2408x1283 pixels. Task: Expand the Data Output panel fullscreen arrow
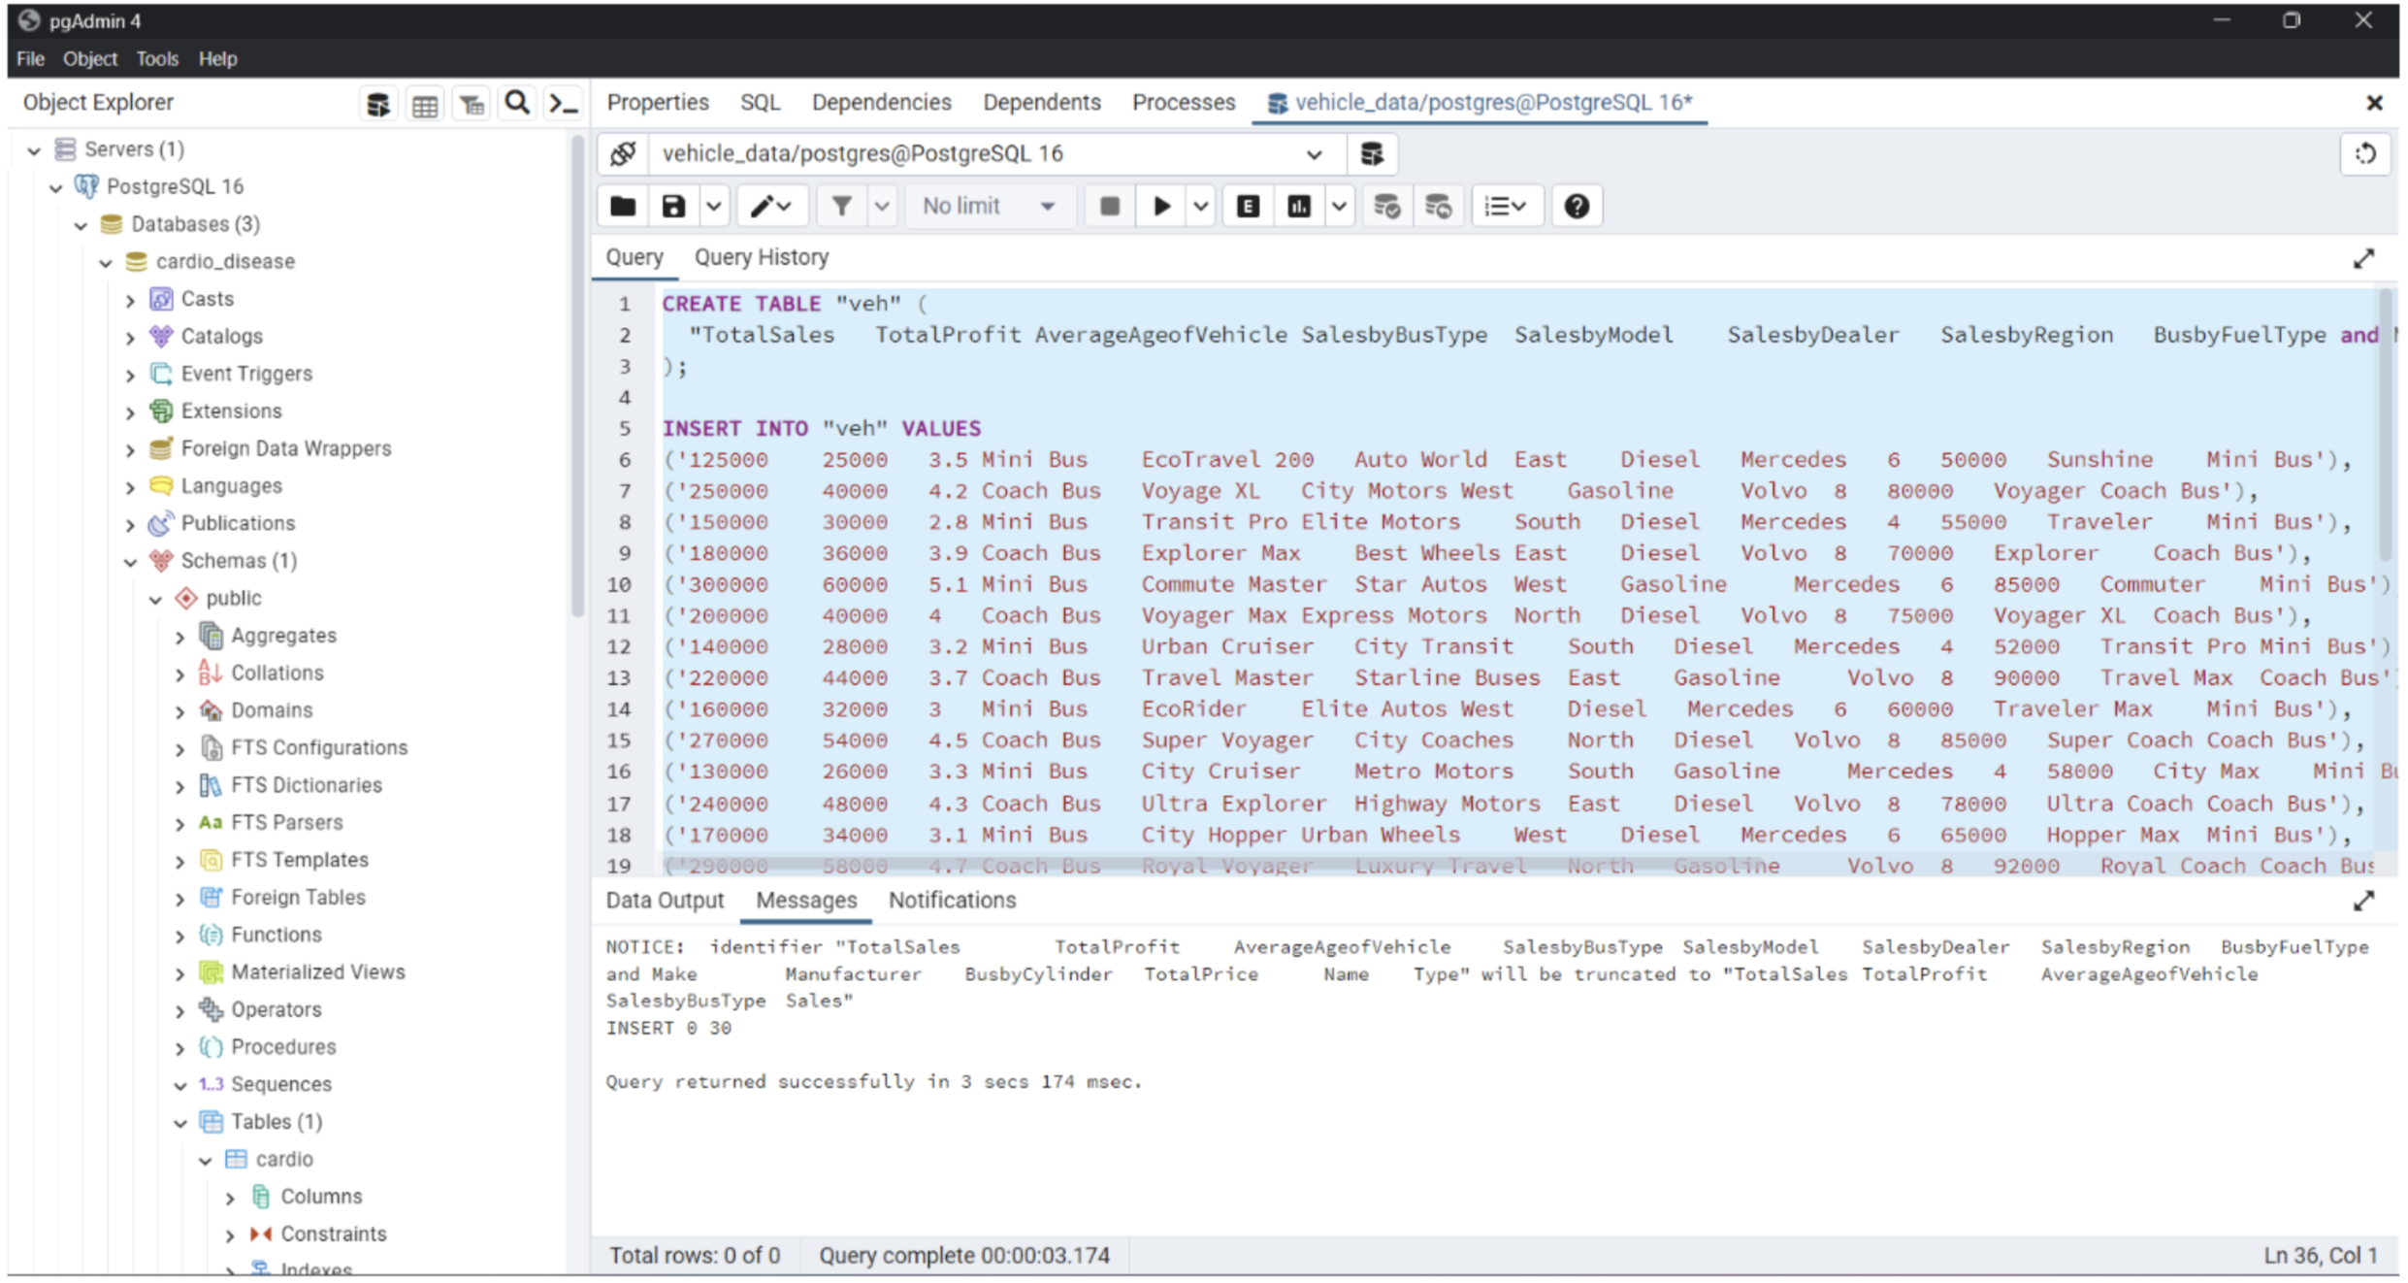pyautogui.click(x=2364, y=901)
